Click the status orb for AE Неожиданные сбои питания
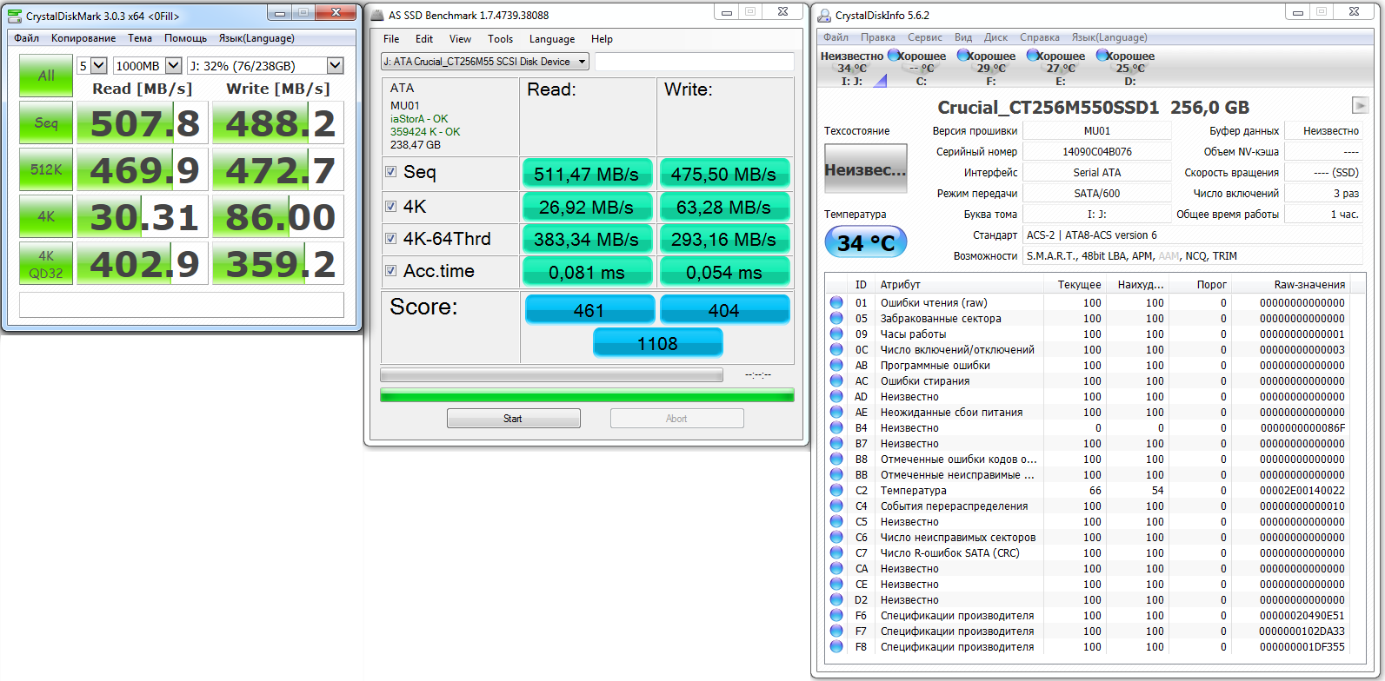The width and height of the screenshot is (1385, 681). click(x=836, y=412)
